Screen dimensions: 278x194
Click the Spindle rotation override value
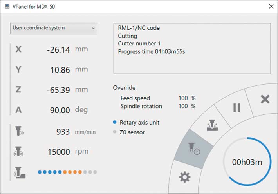(x=183, y=106)
